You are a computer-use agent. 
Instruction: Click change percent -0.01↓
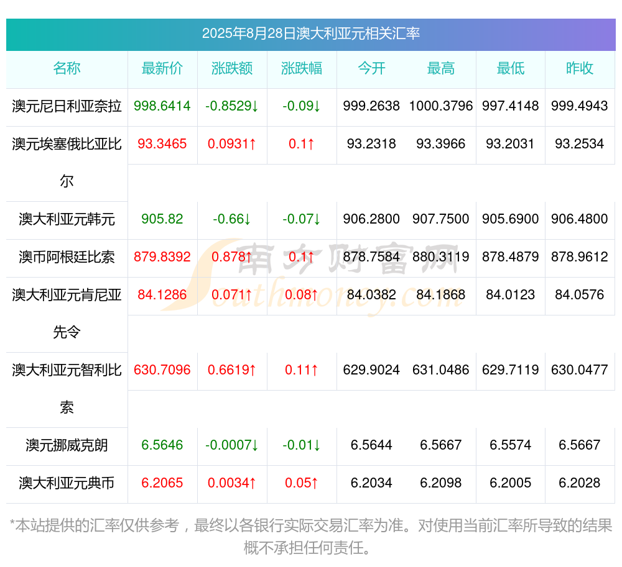coord(302,445)
